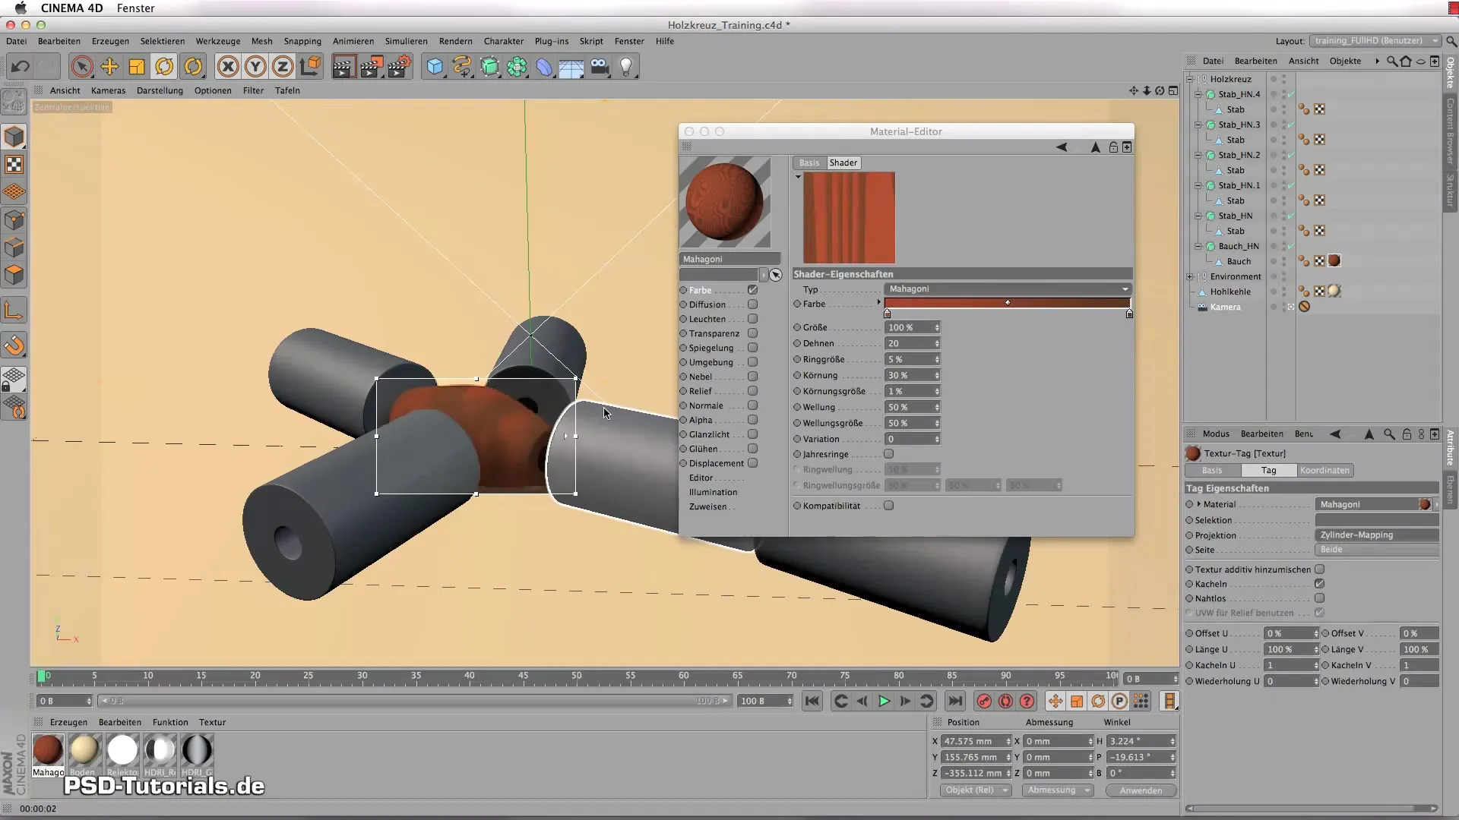Click the Undo arrow icon
This screenshot has height=820, width=1459.
(21, 67)
